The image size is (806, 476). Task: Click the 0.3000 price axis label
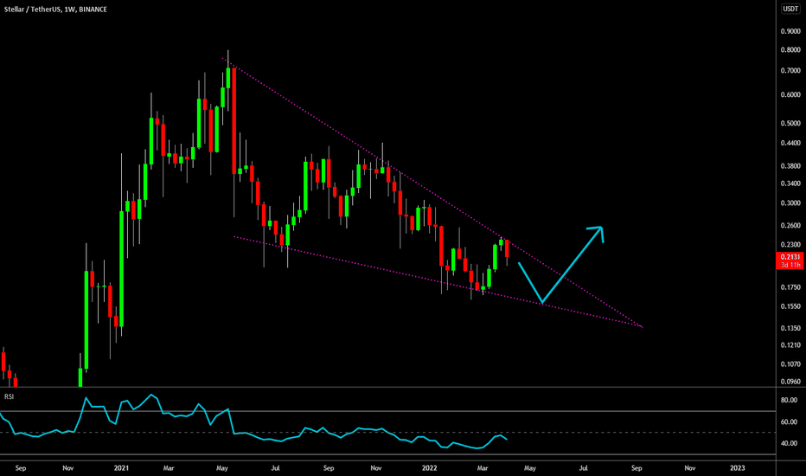(x=790, y=203)
